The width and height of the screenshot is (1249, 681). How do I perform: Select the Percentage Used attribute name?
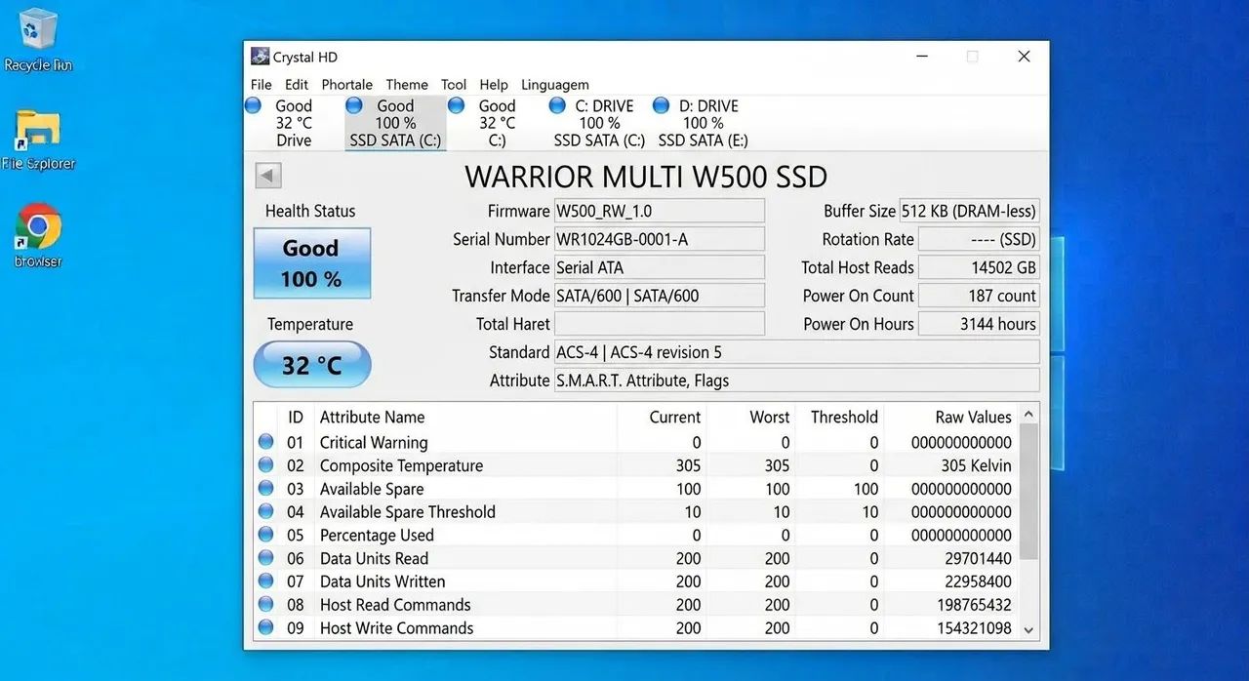(x=377, y=535)
